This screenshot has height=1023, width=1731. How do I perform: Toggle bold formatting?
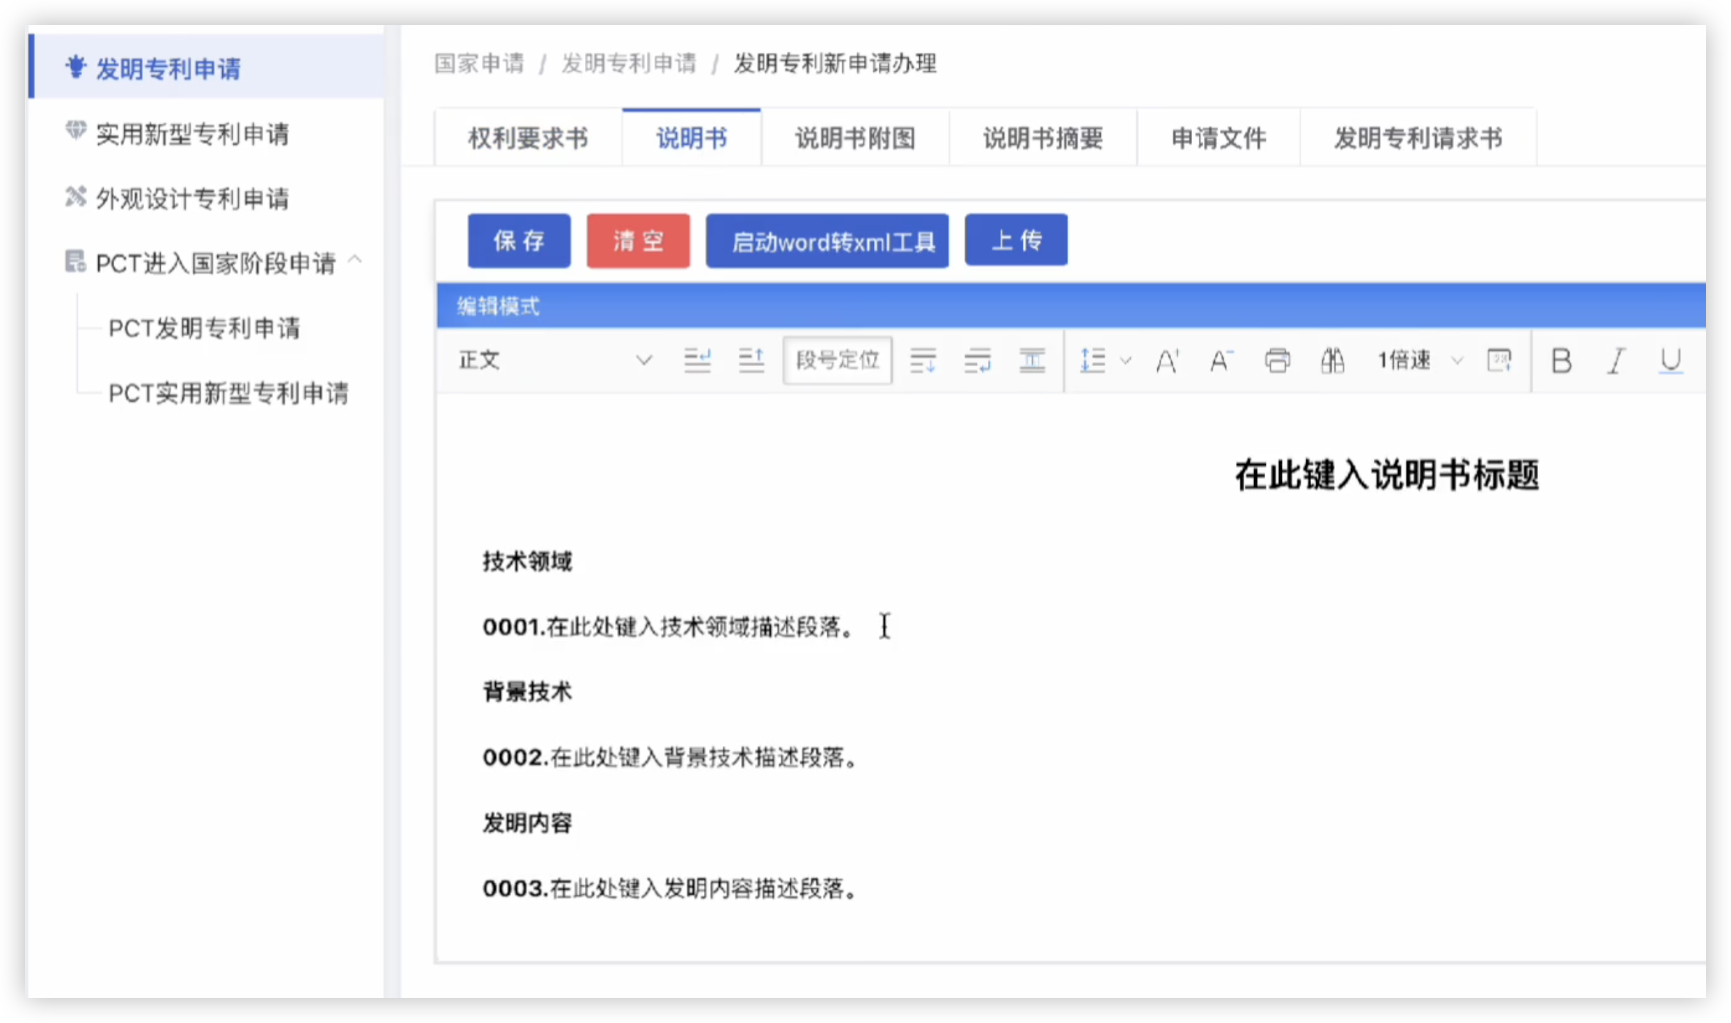(1561, 360)
